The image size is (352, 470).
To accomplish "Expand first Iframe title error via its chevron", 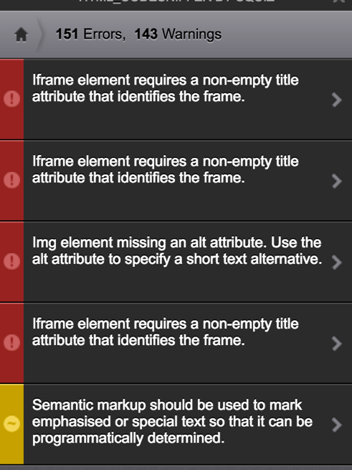I will pos(337,100).
